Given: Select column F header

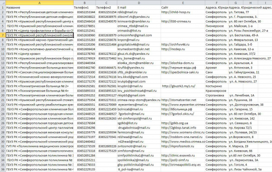Looking at the screenshot, I should tap(217, 3).
